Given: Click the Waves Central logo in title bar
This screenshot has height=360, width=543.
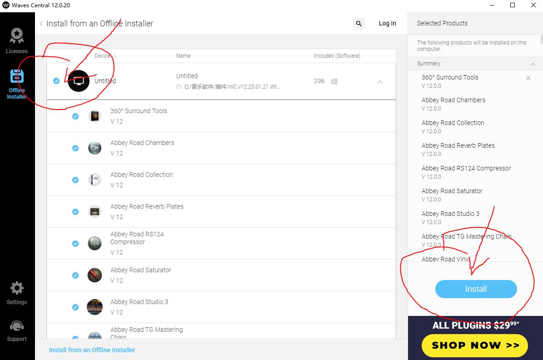Looking at the screenshot, I should (6, 5).
